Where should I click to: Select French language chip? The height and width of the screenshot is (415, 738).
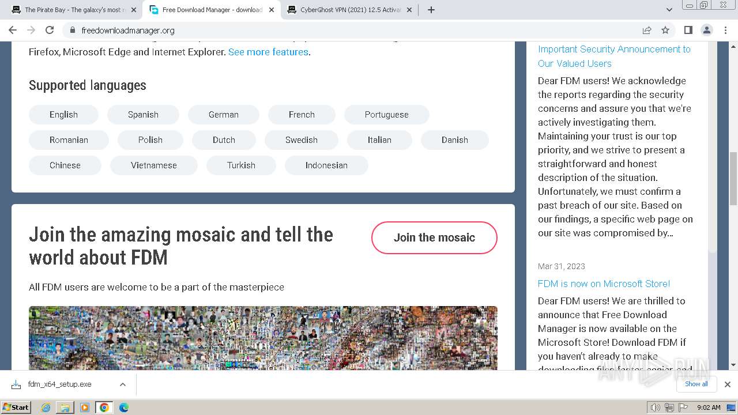(302, 115)
